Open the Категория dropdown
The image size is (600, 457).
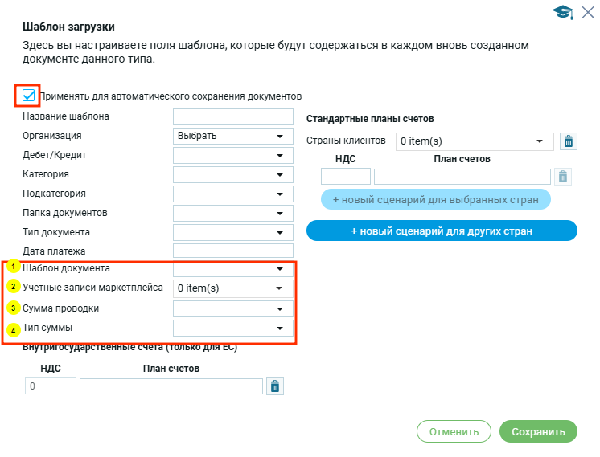pyautogui.click(x=233, y=174)
